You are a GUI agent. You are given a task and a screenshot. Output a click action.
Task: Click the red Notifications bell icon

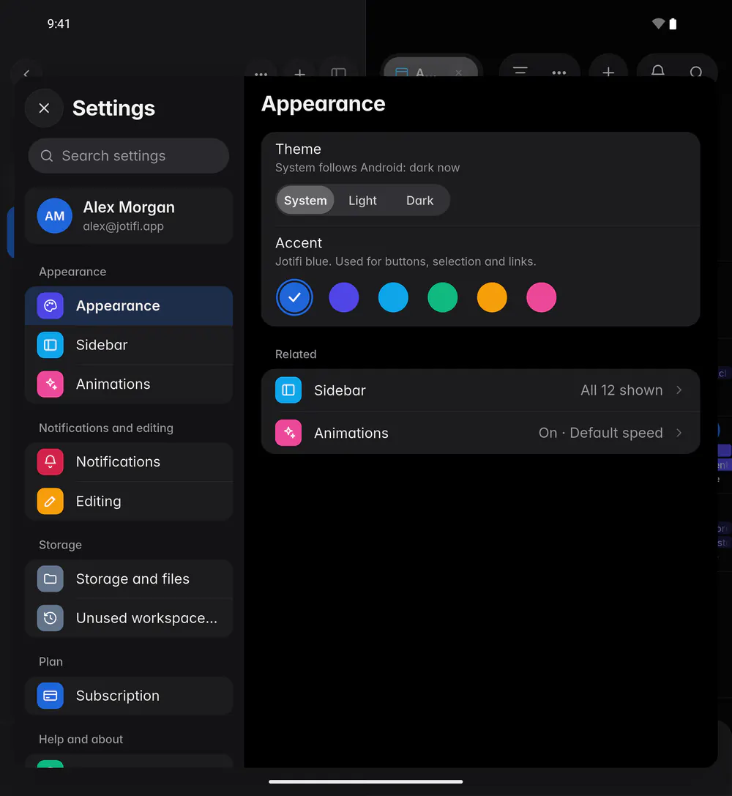coord(51,461)
